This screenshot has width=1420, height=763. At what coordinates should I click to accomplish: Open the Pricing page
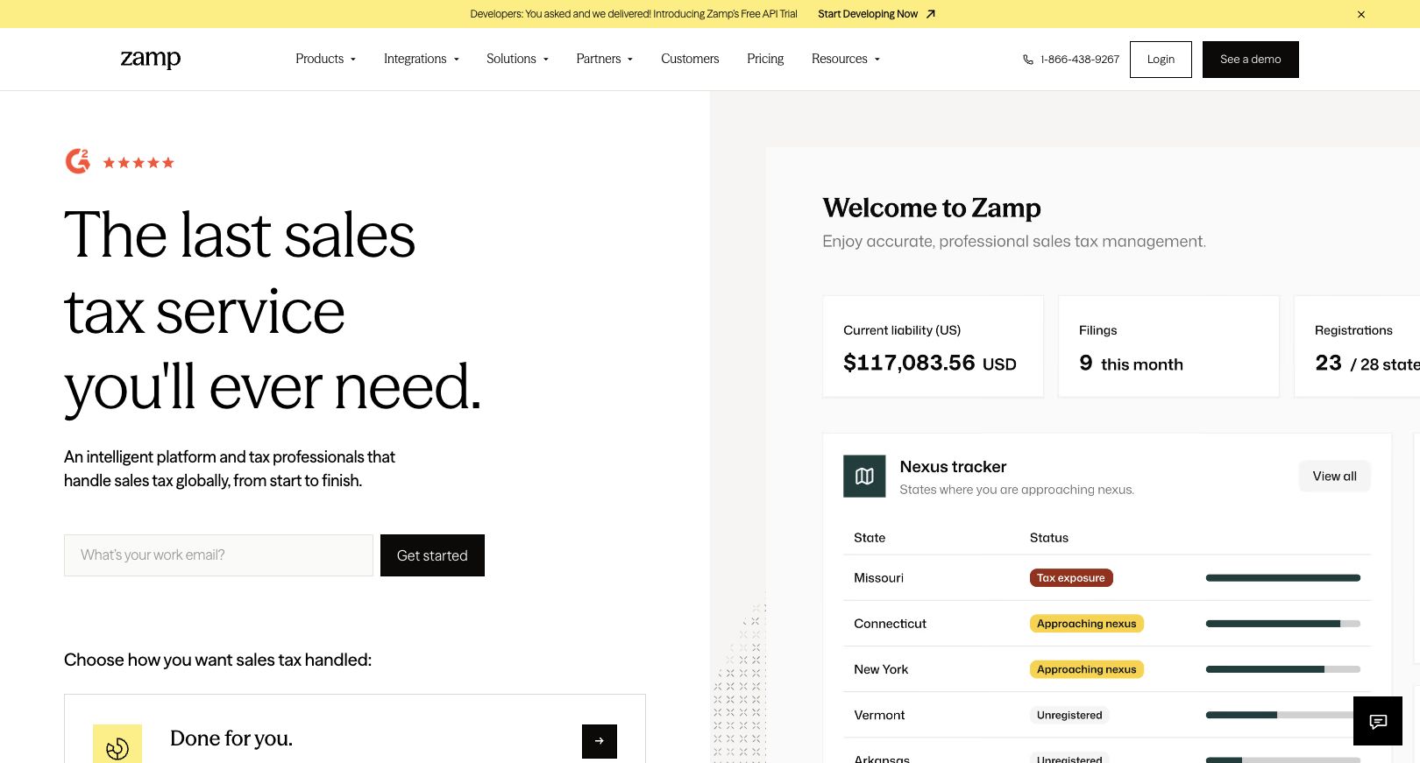[765, 59]
